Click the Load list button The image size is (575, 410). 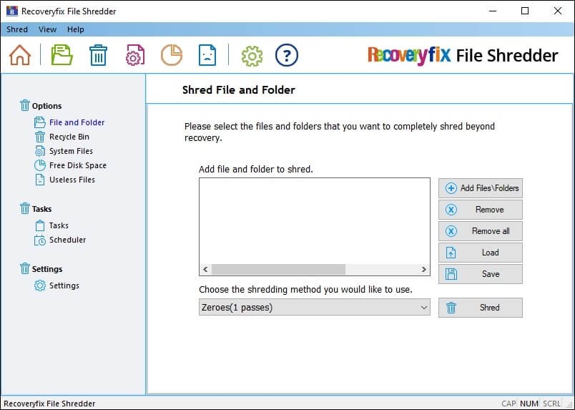pyautogui.click(x=481, y=253)
